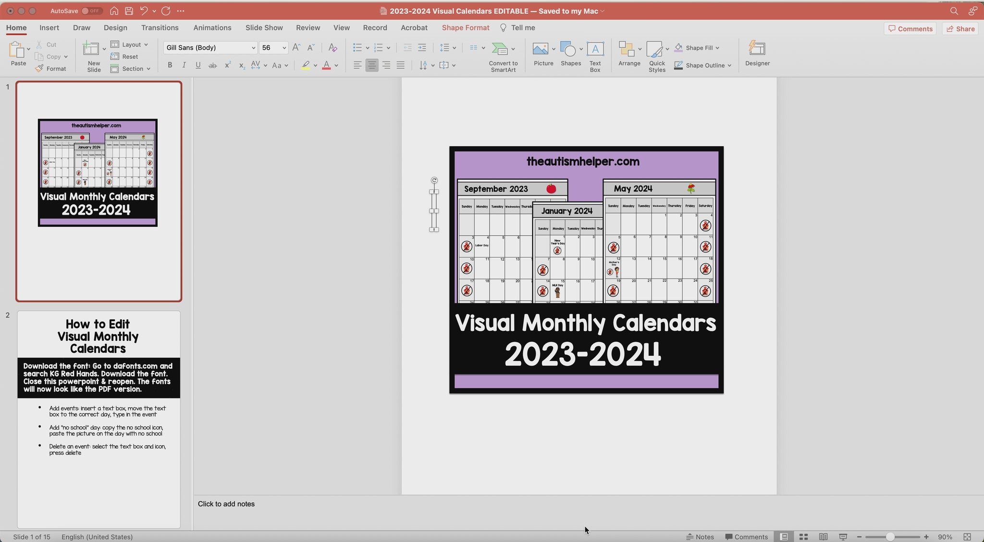Expand the font size dropdown
The height and width of the screenshot is (542, 984).
click(284, 48)
